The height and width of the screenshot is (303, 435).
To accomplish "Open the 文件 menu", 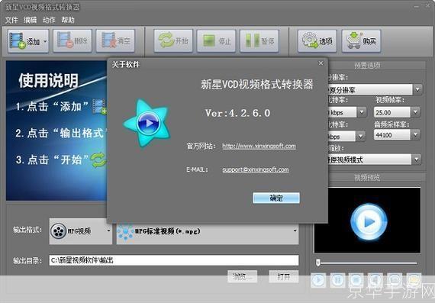I will (x=11, y=20).
